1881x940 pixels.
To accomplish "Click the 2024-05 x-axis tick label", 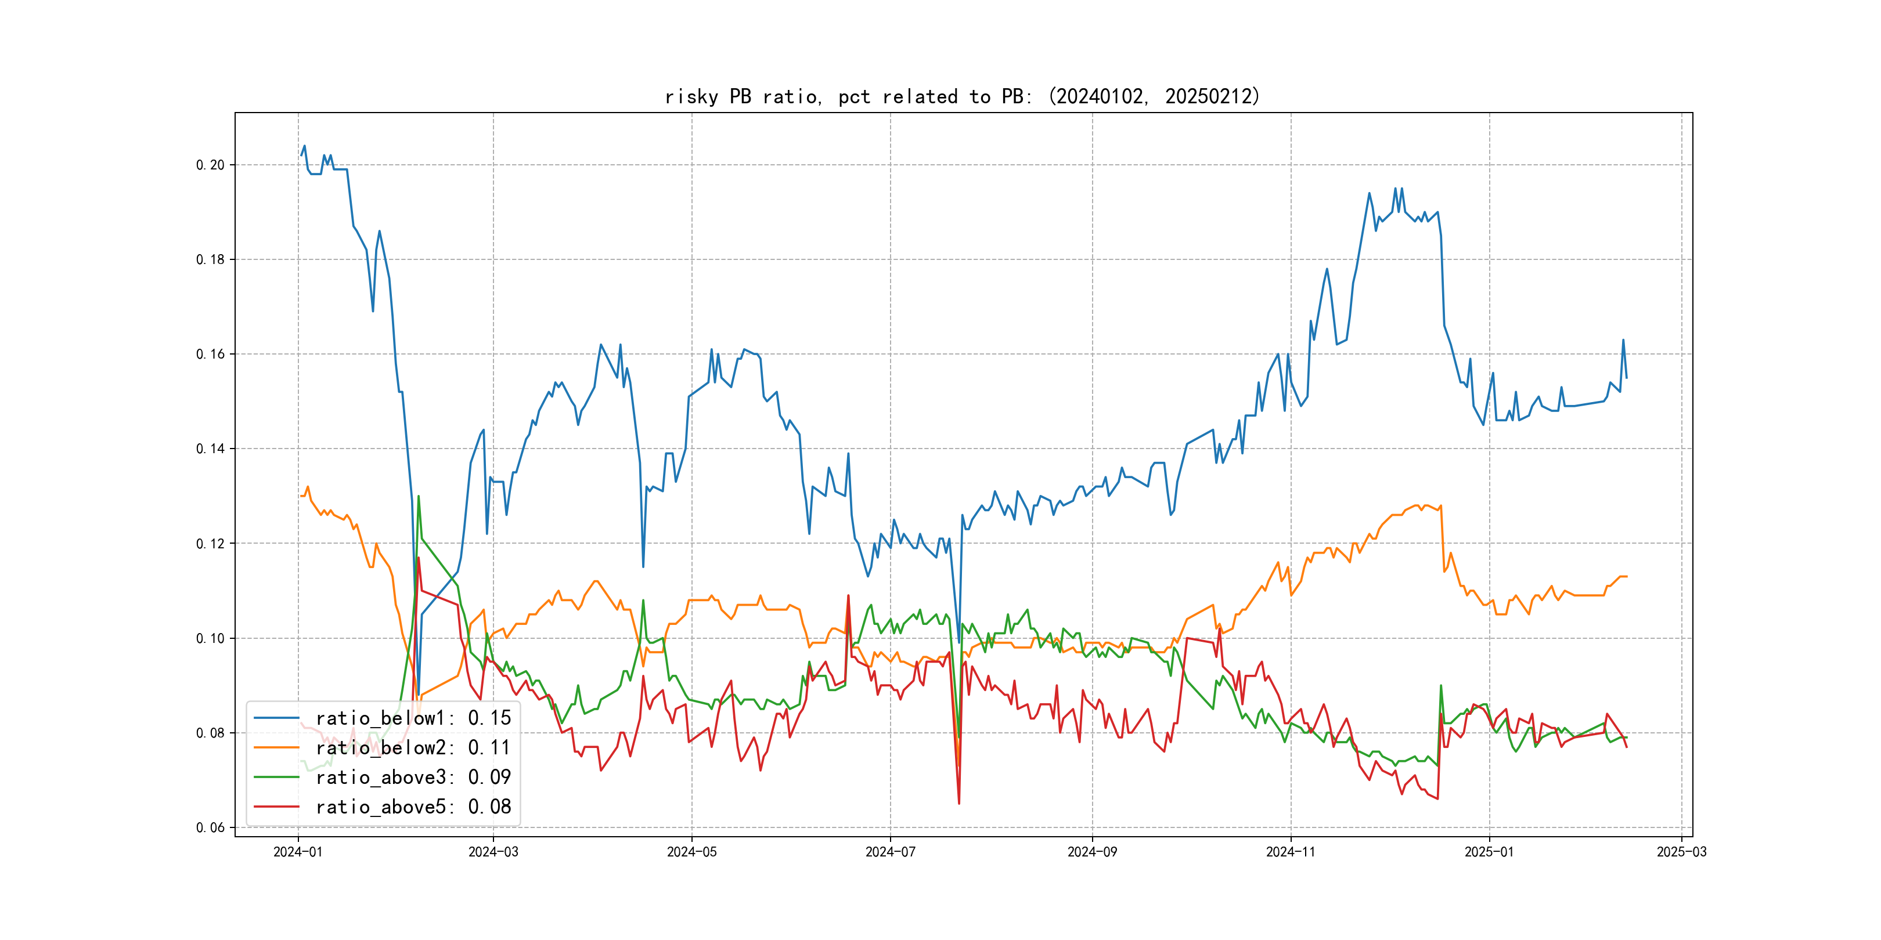I will pyautogui.click(x=691, y=852).
